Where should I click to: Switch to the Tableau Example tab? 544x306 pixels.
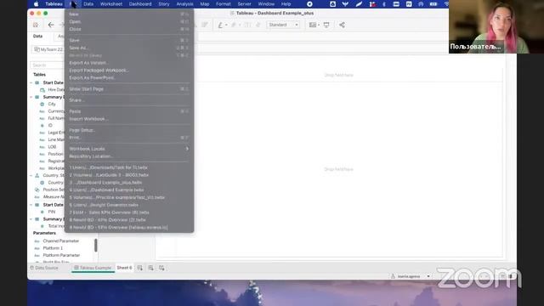coord(93,268)
